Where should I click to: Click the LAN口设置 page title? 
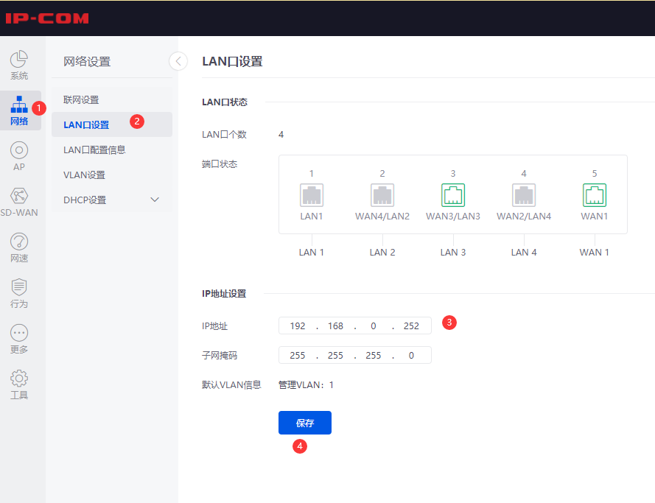232,61
